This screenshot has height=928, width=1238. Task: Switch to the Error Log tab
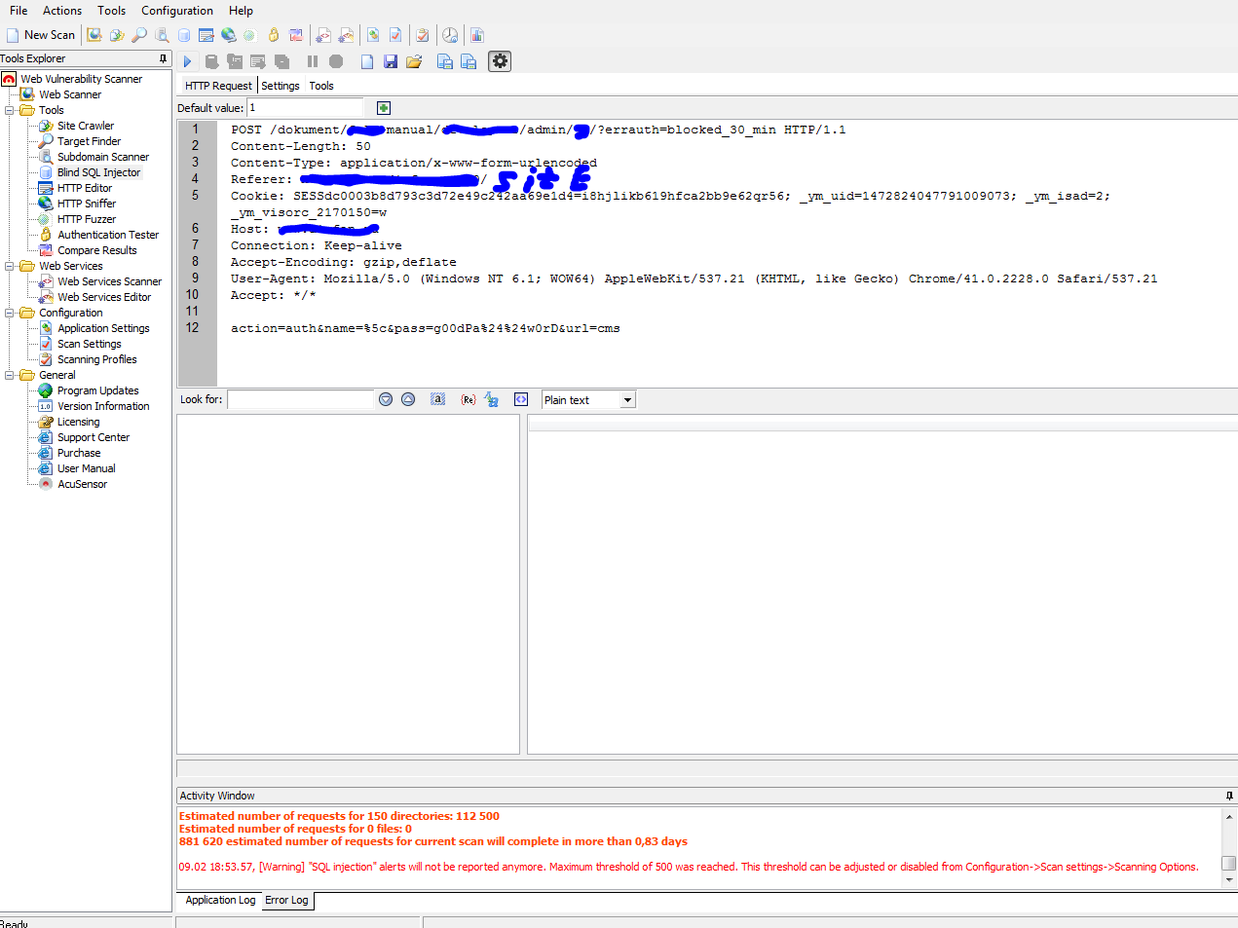pyautogui.click(x=286, y=900)
